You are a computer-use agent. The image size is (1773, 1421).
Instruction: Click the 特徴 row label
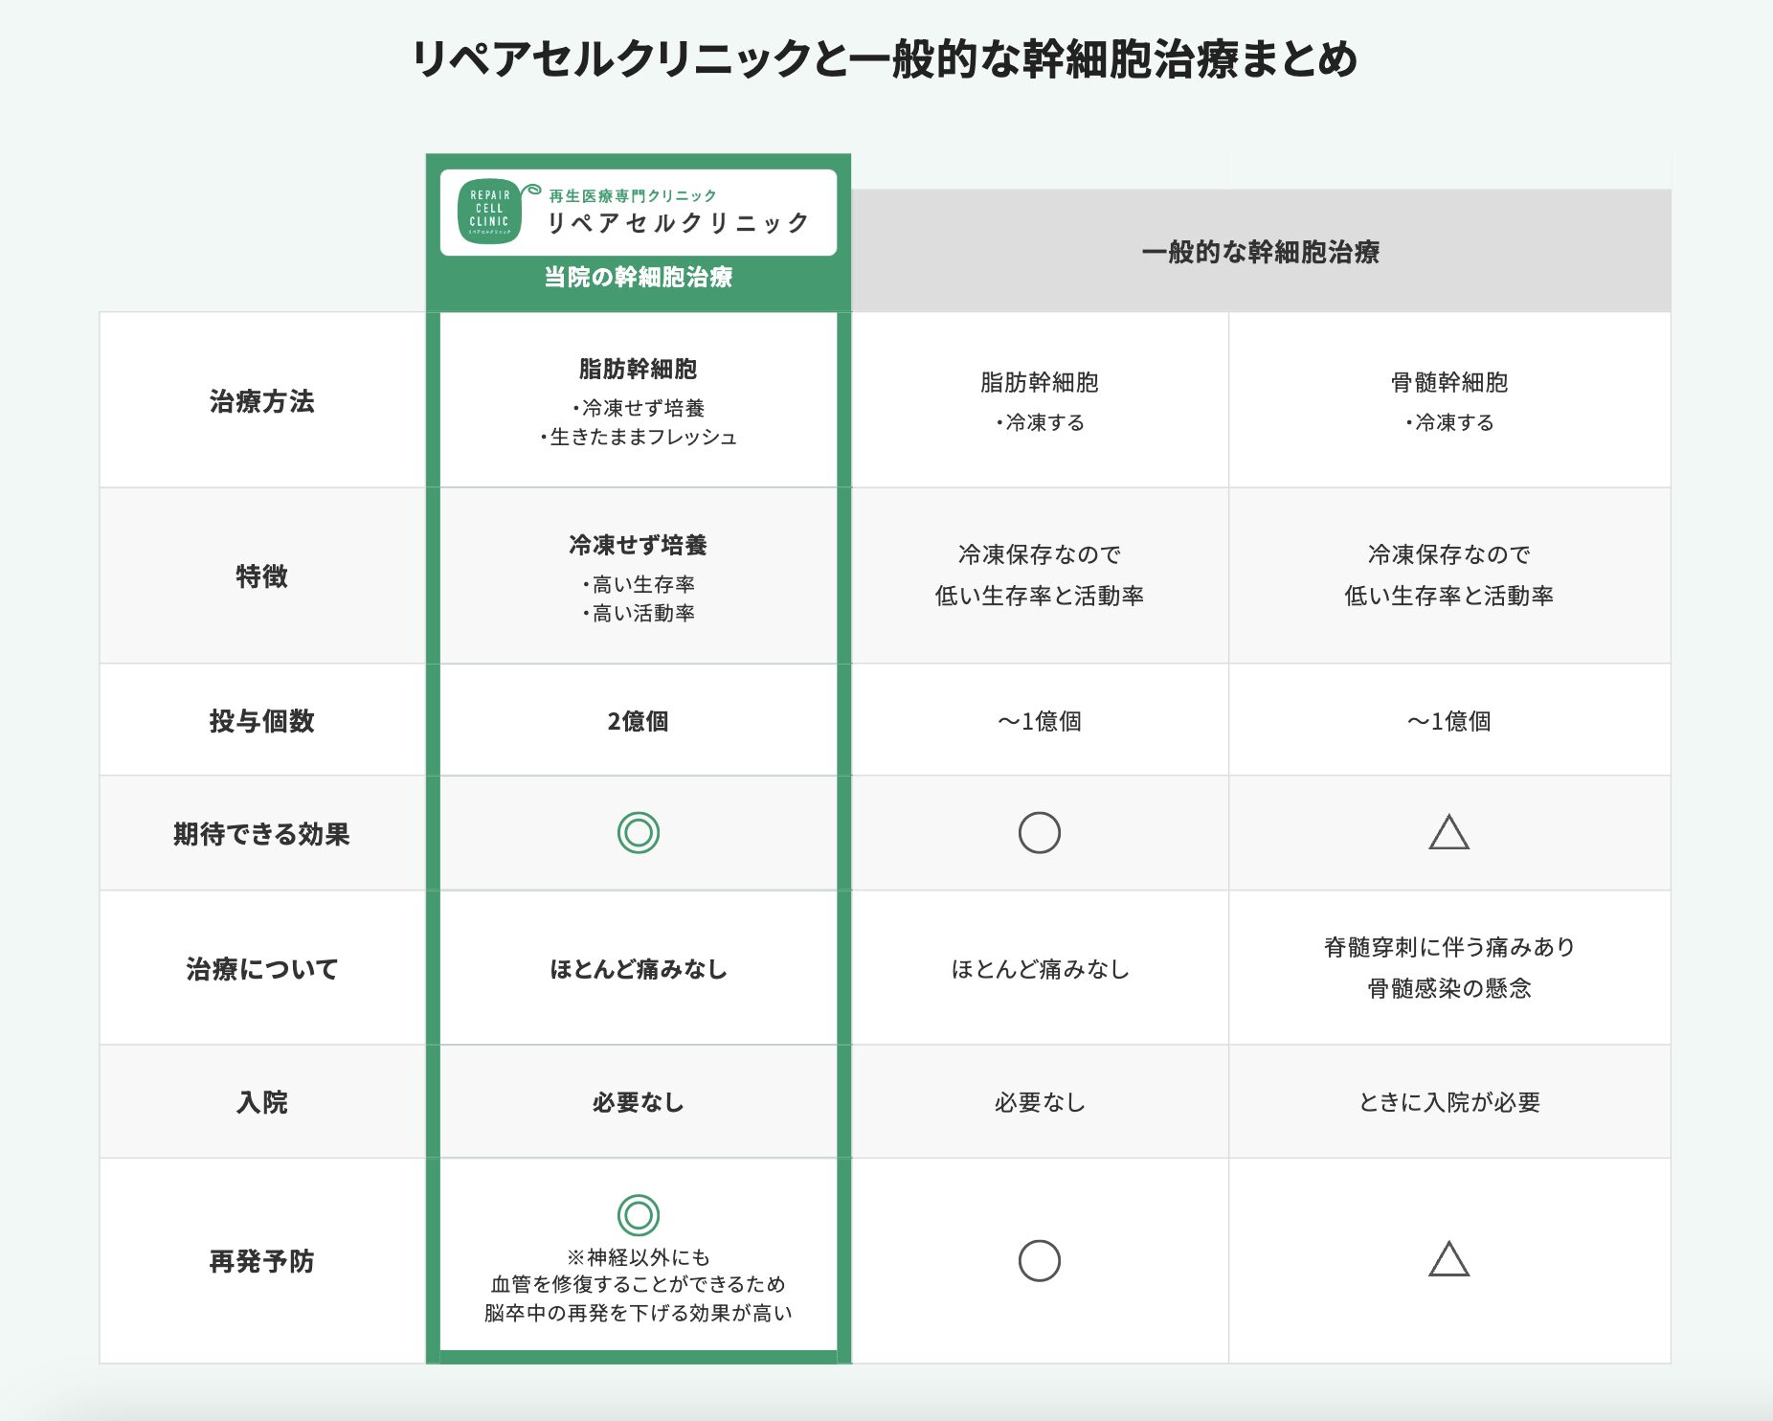pos(261,576)
